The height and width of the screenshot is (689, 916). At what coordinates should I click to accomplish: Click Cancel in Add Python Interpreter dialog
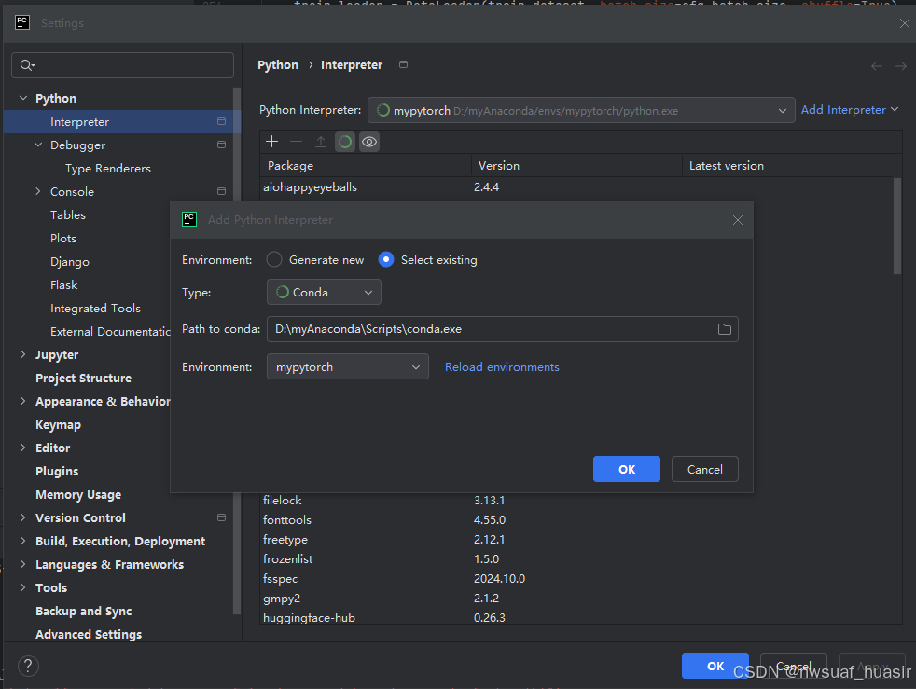[704, 470]
